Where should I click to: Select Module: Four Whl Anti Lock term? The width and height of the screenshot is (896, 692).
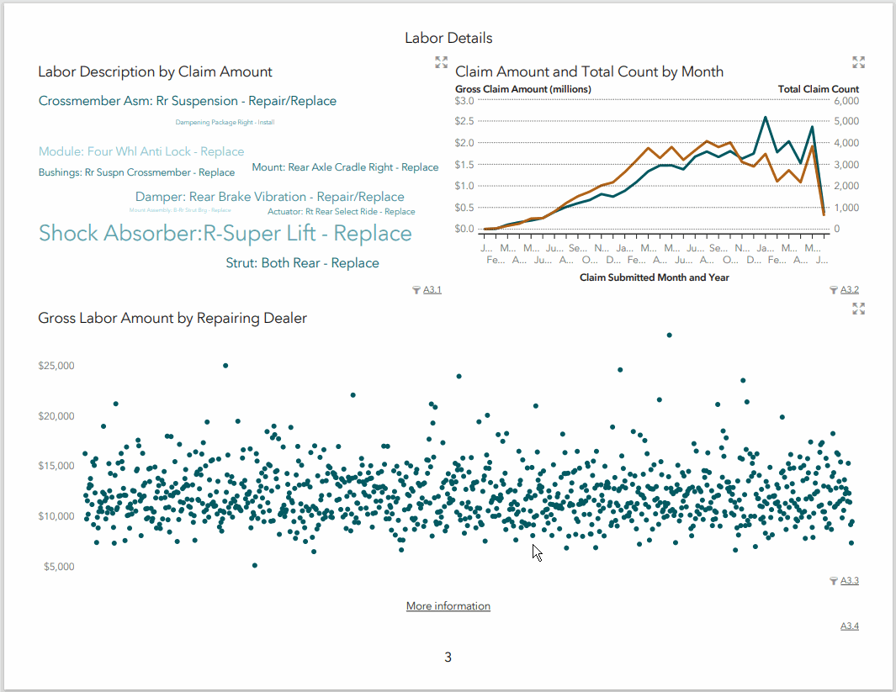pos(141,151)
